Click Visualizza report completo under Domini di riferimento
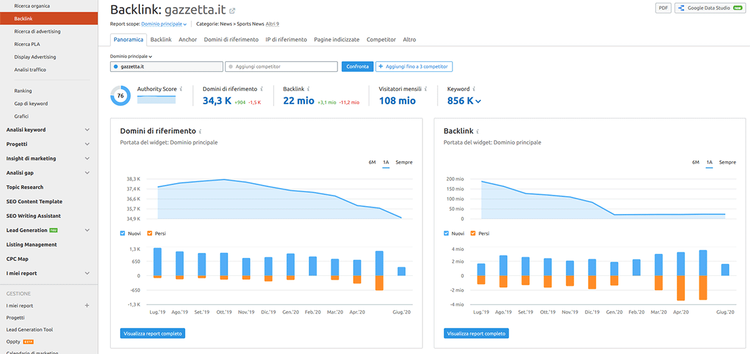Screen dimensions: 750x354 (152, 333)
